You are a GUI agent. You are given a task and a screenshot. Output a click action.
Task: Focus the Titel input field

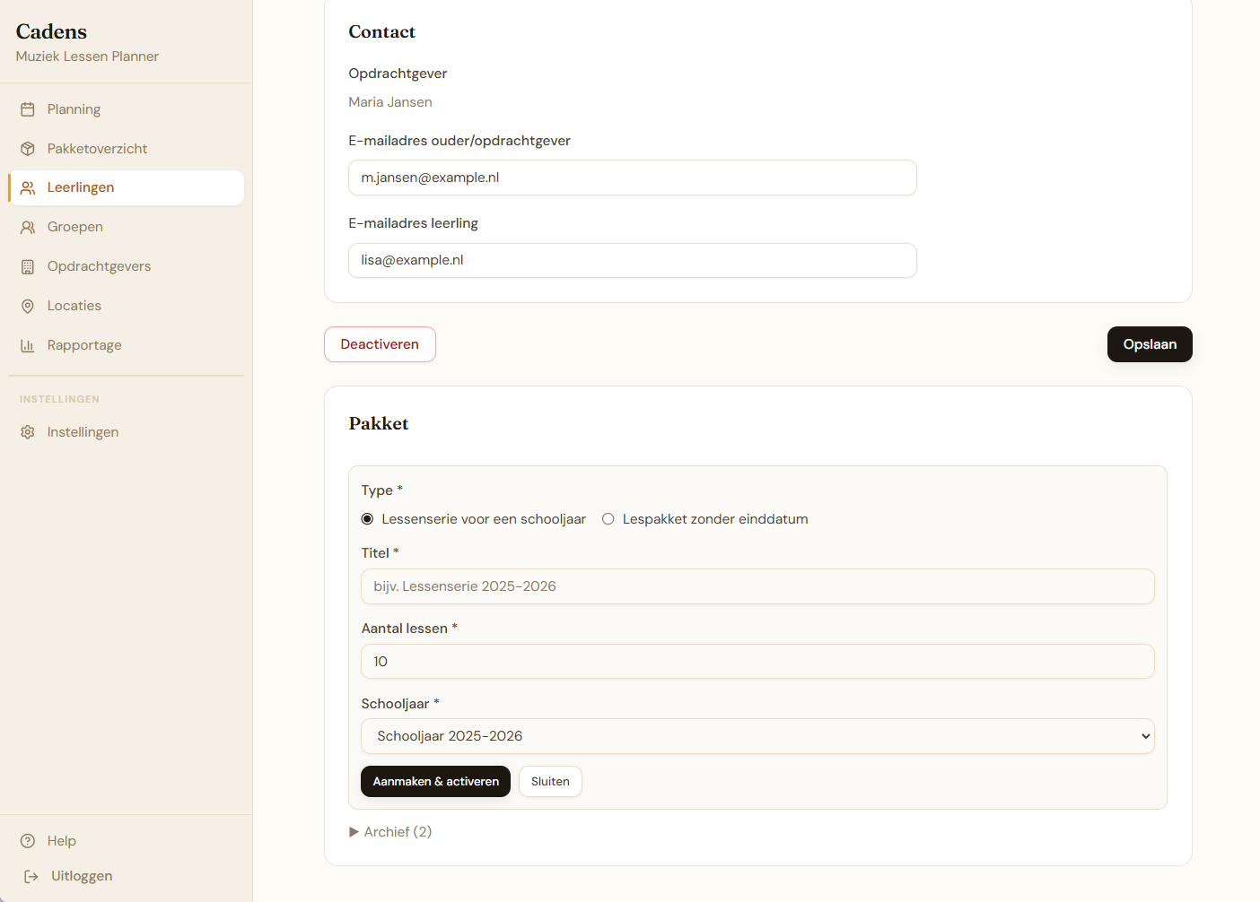click(x=757, y=586)
